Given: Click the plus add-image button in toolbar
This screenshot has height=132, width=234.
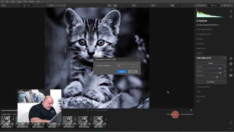Looking at the screenshot, I should [x=4, y=5].
